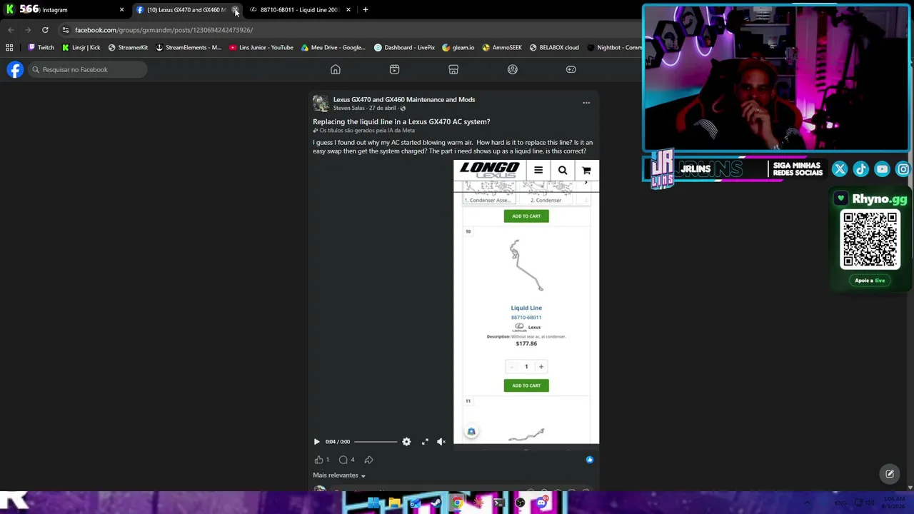
Task: Open the post options three-dot menu
Action: [586, 103]
